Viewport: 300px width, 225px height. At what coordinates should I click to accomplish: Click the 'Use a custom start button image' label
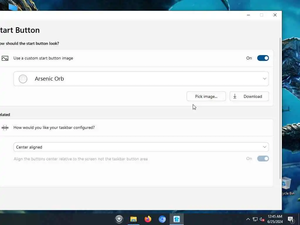[43, 58]
